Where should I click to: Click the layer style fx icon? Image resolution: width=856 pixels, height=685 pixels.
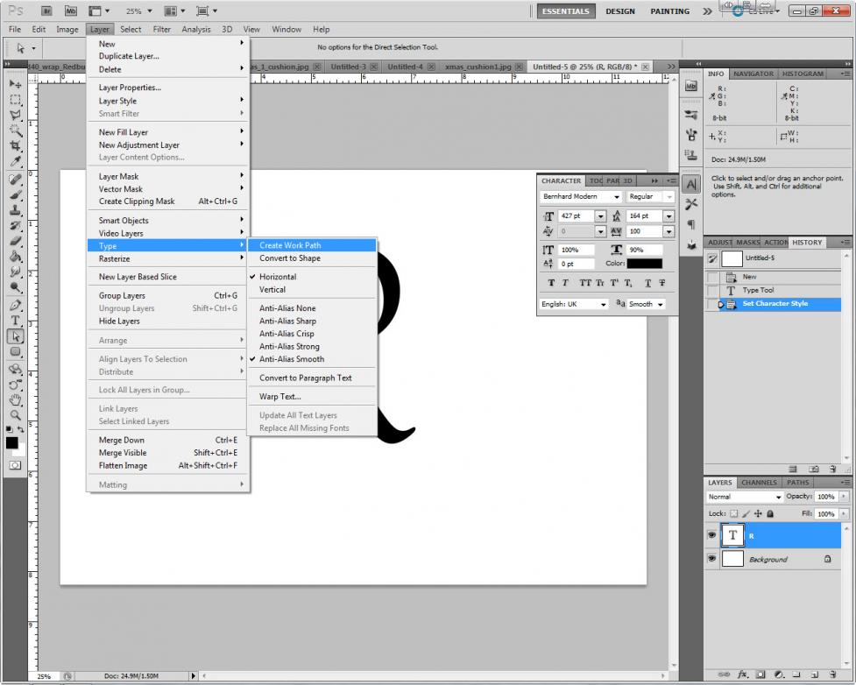742,674
